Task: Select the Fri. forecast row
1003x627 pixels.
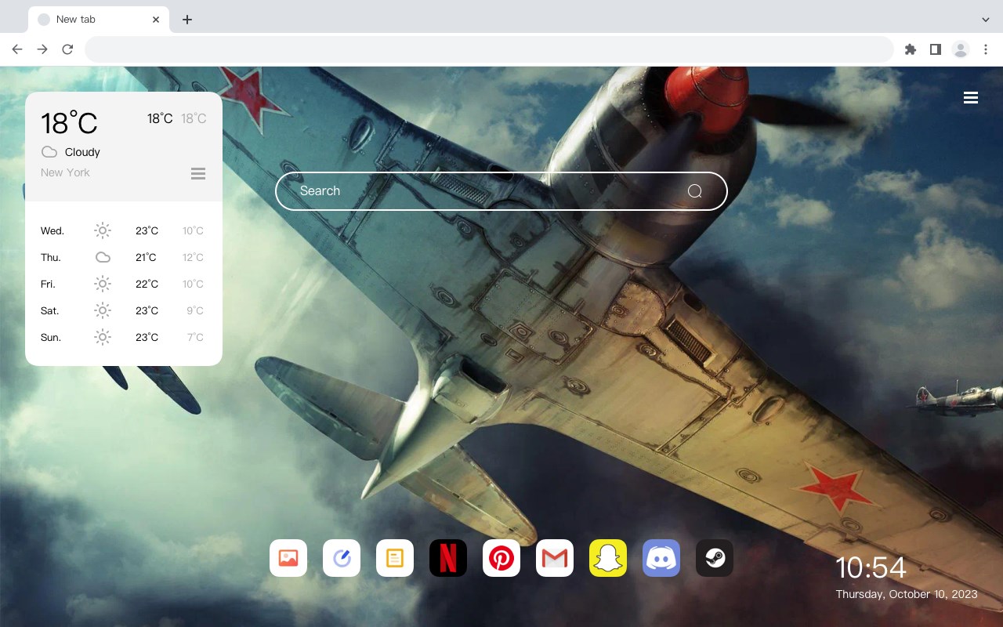Action: (x=124, y=284)
